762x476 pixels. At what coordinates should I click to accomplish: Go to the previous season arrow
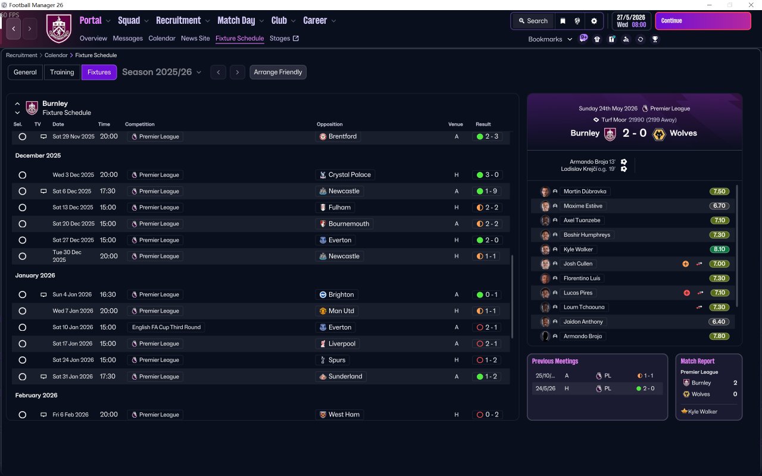click(218, 72)
